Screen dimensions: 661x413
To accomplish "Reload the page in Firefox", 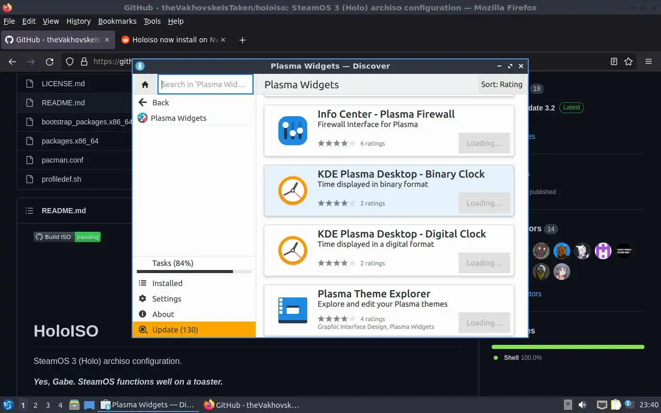I will (50, 61).
